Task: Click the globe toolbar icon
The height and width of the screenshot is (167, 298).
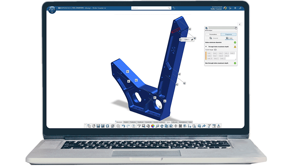Action: 199,126
